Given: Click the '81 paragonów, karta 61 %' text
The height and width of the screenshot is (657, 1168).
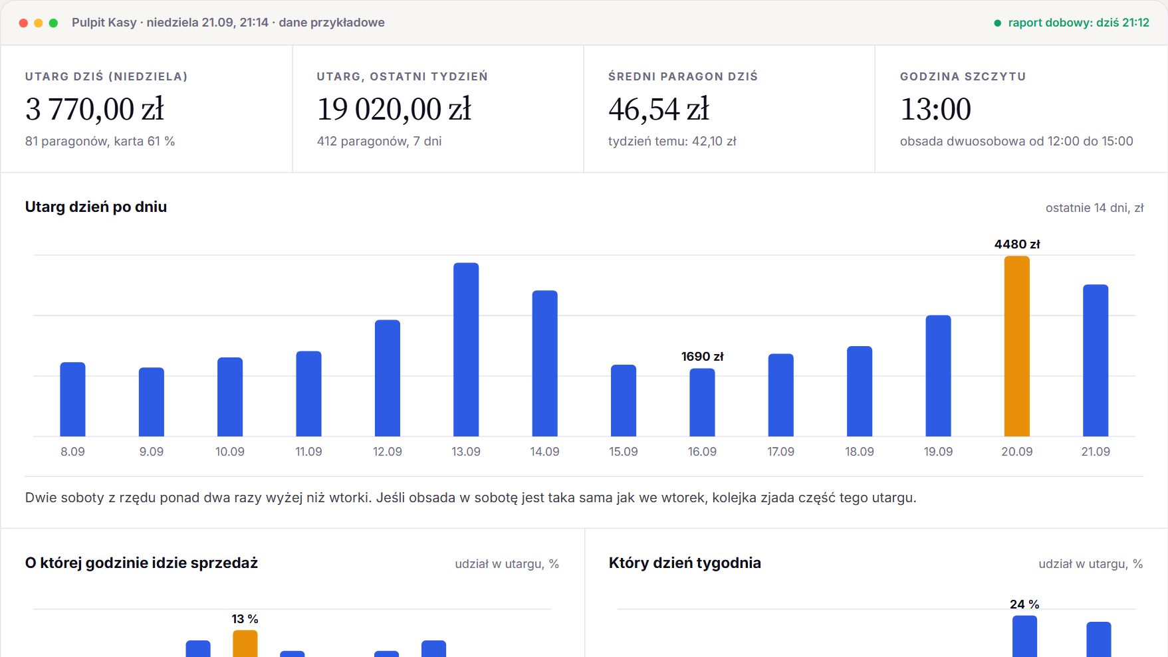Looking at the screenshot, I should pos(100,141).
